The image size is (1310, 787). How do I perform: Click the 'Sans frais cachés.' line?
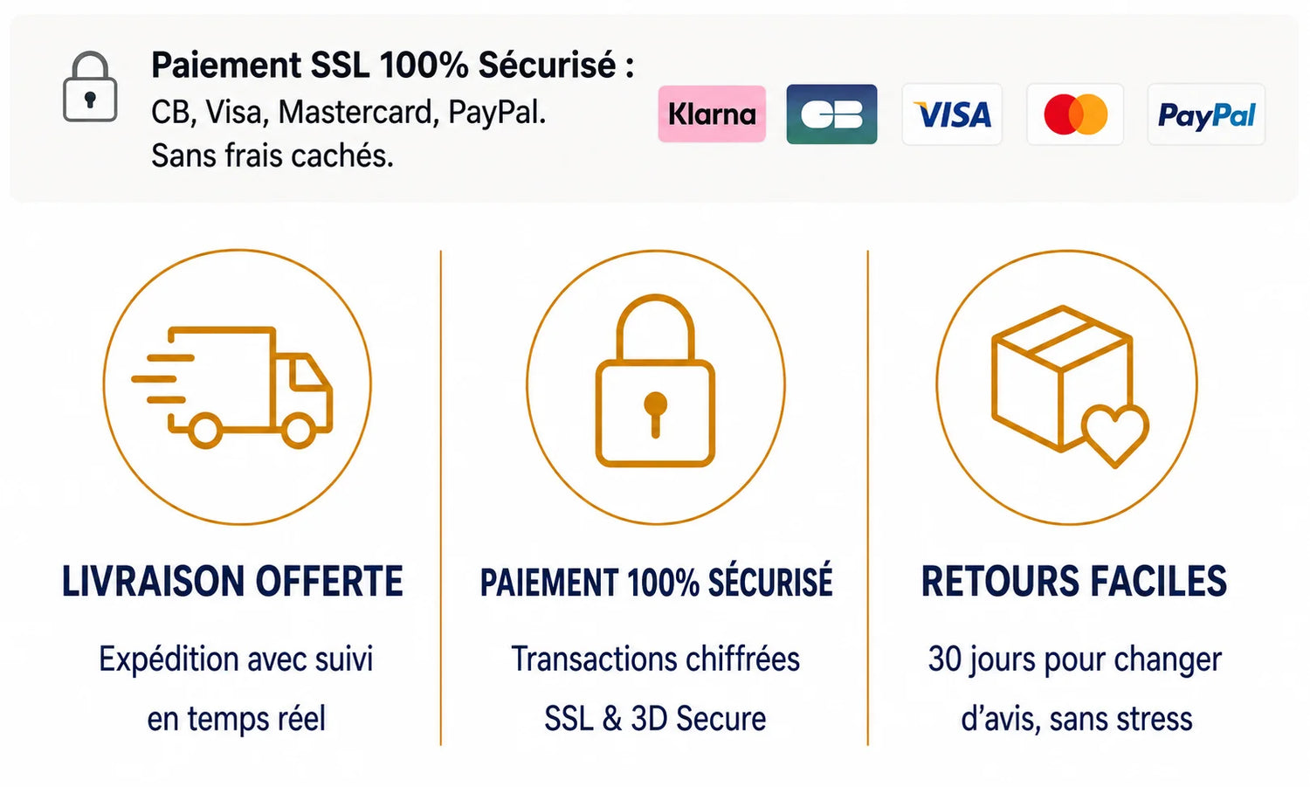272,155
